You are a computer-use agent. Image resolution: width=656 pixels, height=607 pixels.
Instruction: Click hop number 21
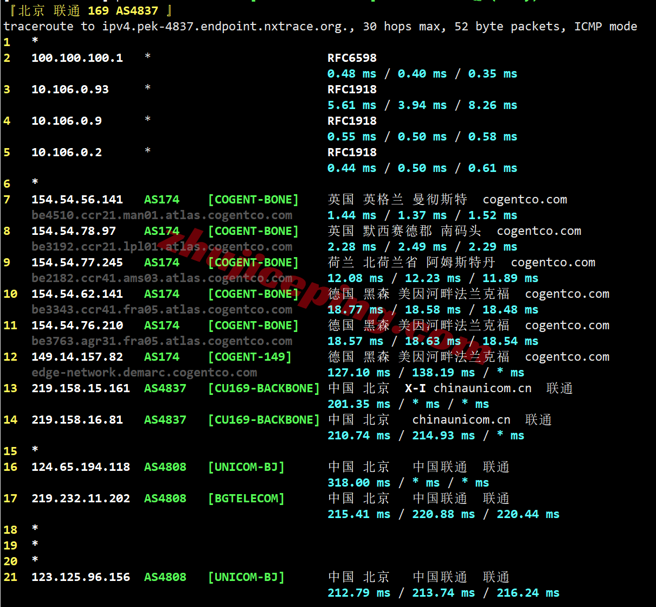click(x=10, y=577)
